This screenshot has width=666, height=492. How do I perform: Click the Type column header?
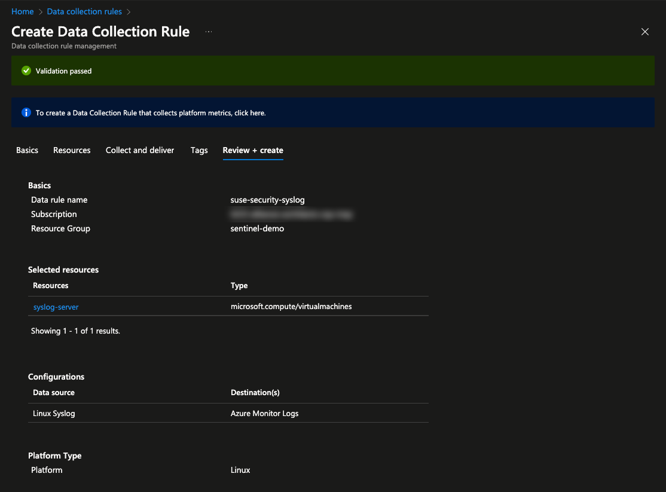pyautogui.click(x=239, y=285)
